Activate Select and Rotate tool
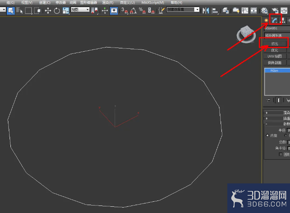The height and width of the screenshot is (213, 290). click(x=57, y=10)
